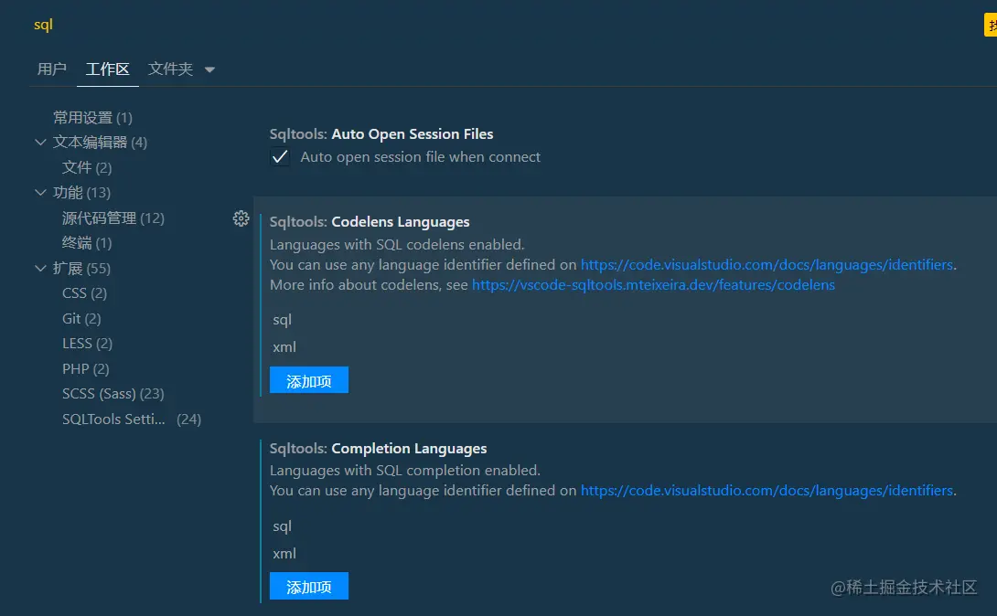Open the gear menu for Codelens Languages
Image resolution: width=997 pixels, height=616 pixels.
(241, 218)
